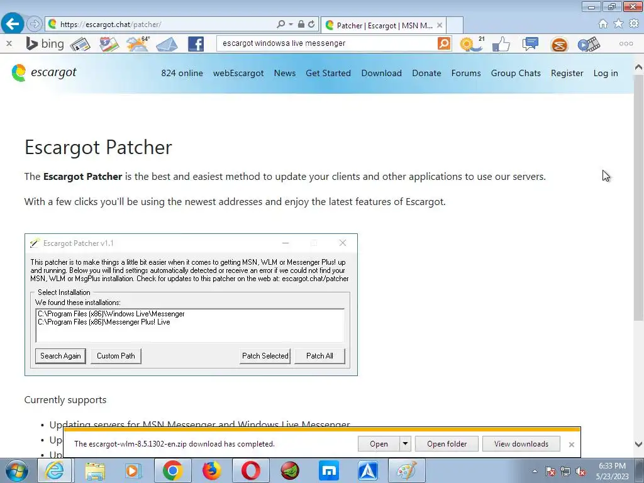Click the muted volume tray icon
The image size is (644, 483).
click(580, 472)
